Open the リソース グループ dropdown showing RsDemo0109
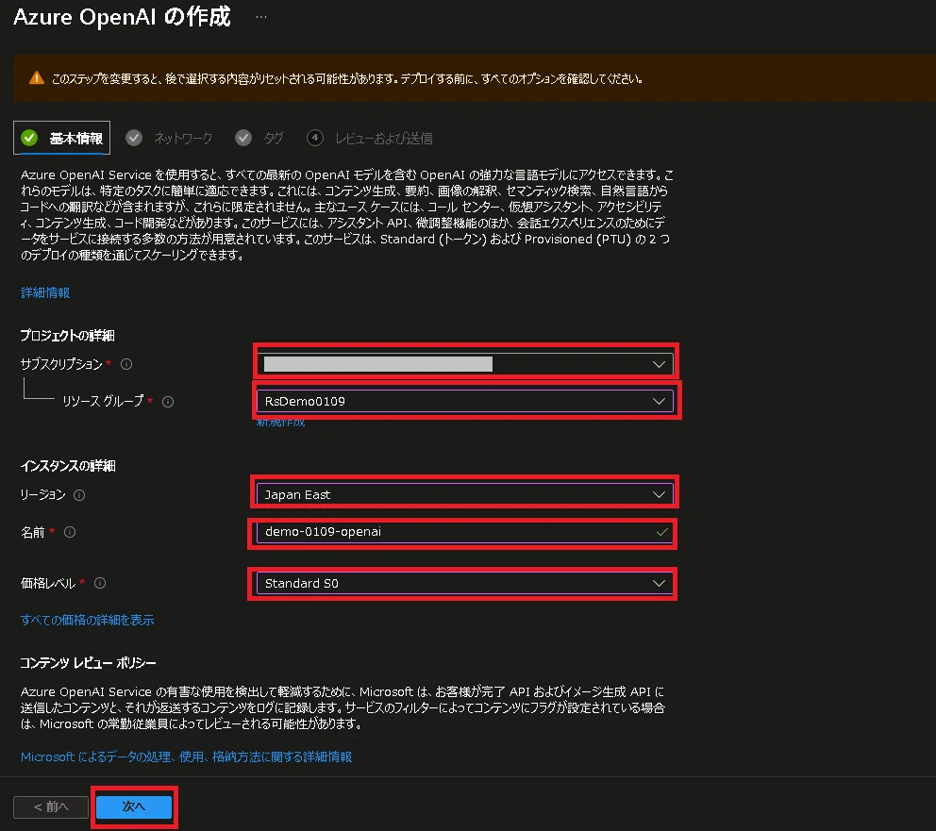The image size is (936, 831). pyautogui.click(x=465, y=401)
